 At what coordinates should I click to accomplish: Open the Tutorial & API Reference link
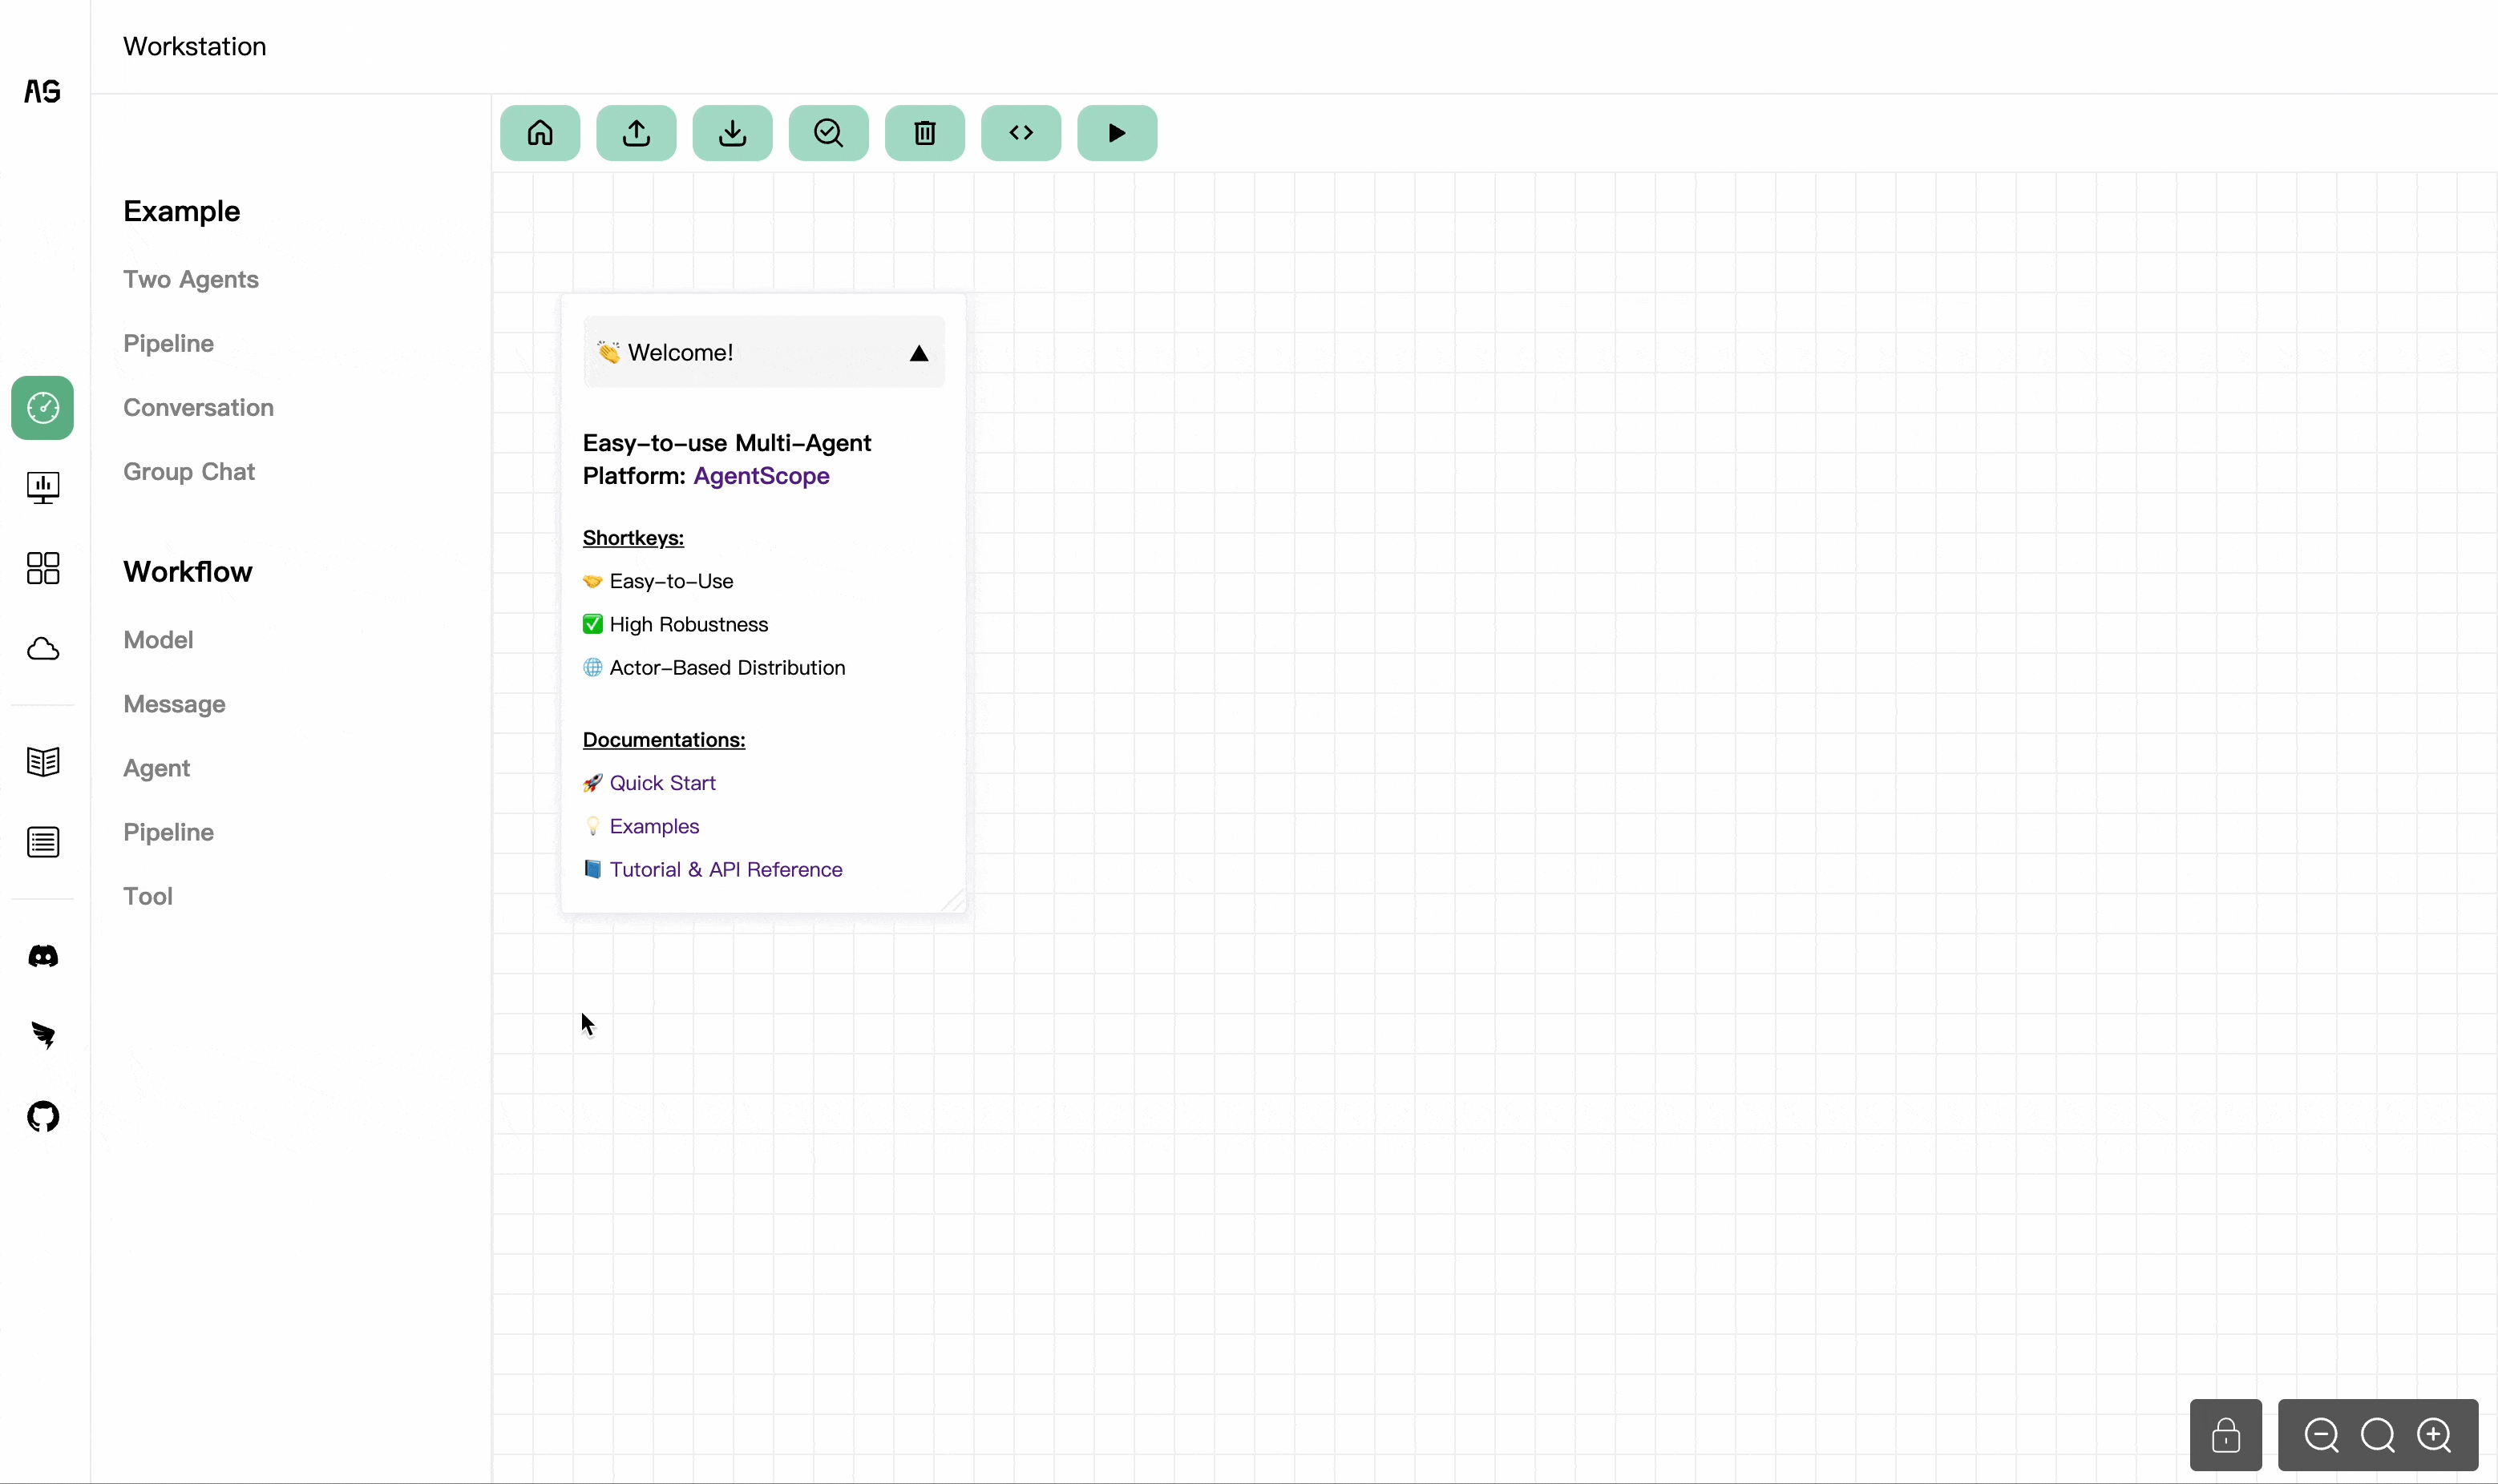pyautogui.click(x=725, y=869)
